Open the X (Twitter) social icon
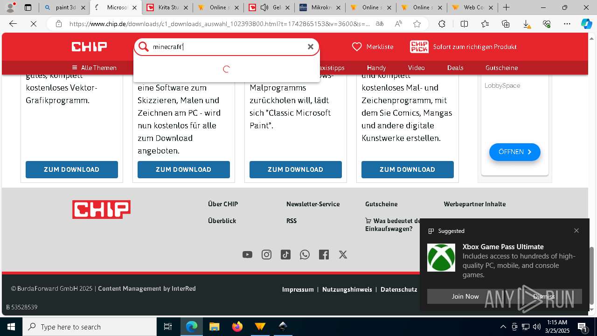Viewport: 597px width, 336px height. tap(343, 254)
